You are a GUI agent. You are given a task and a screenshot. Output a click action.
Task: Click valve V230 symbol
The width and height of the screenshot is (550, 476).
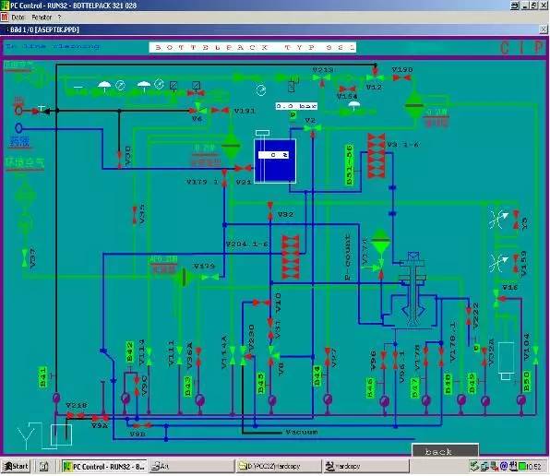(245, 355)
